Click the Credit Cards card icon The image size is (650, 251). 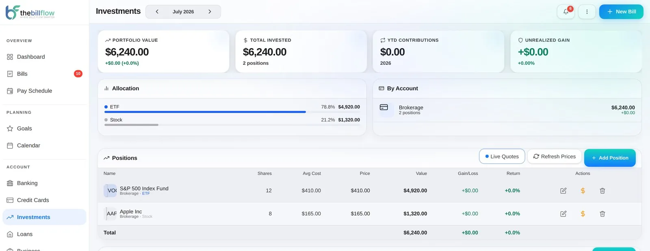10,200
